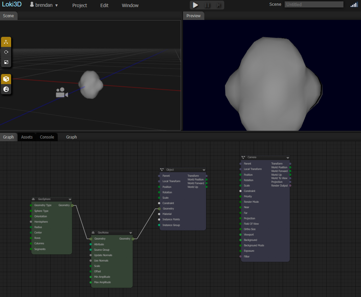Click inside the Untitled scene name field
Viewport: 361px width, 297px height.
coord(313,4)
